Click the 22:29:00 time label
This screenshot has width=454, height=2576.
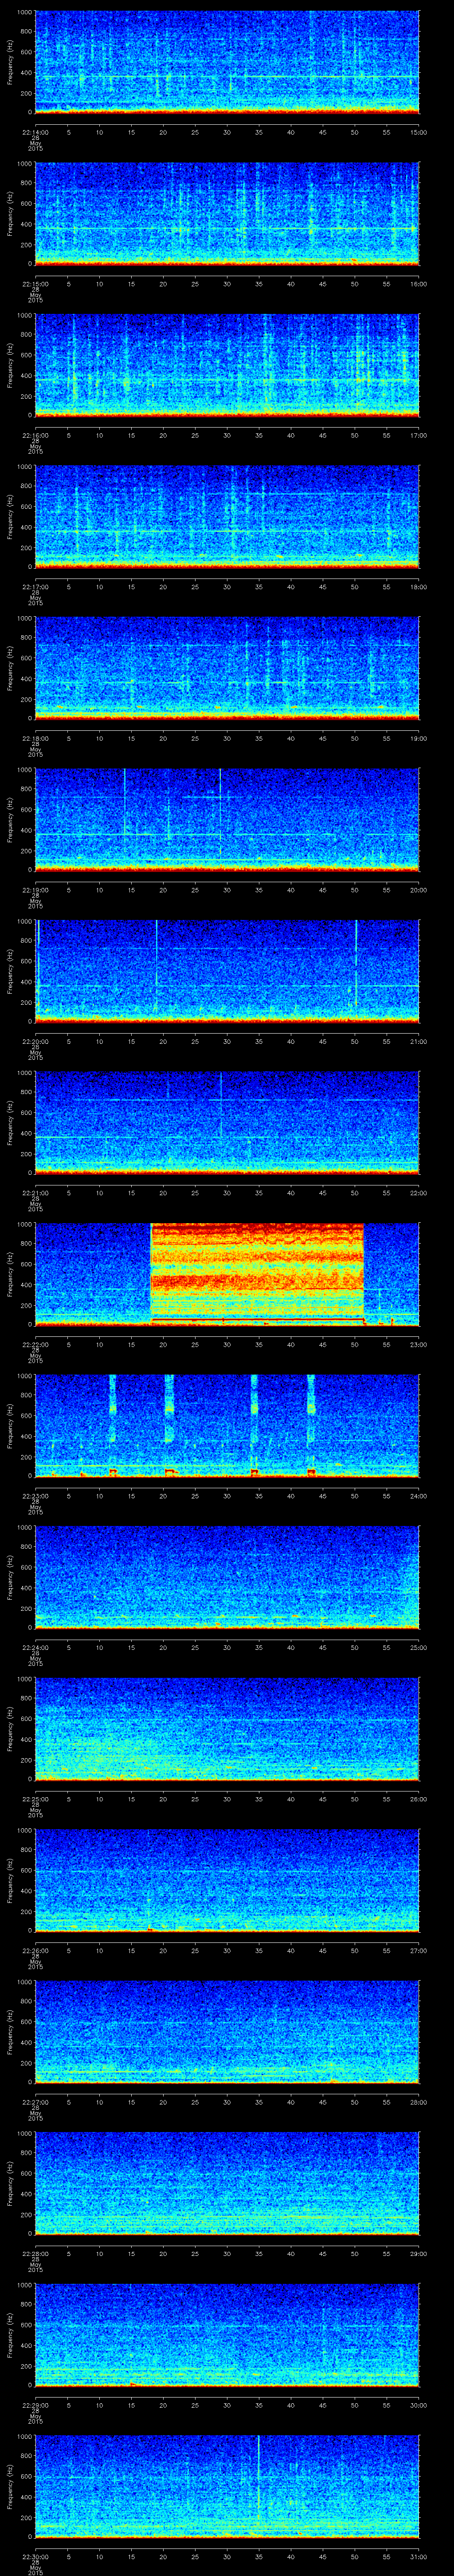(35, 2405)
